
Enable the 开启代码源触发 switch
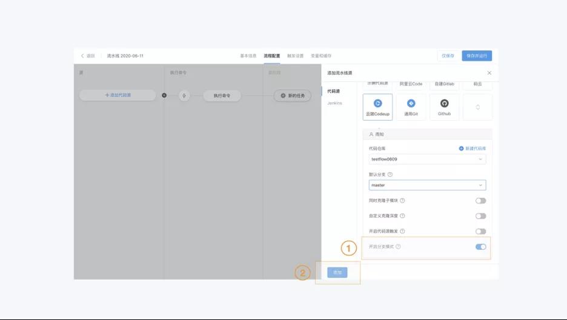[480, 232]
